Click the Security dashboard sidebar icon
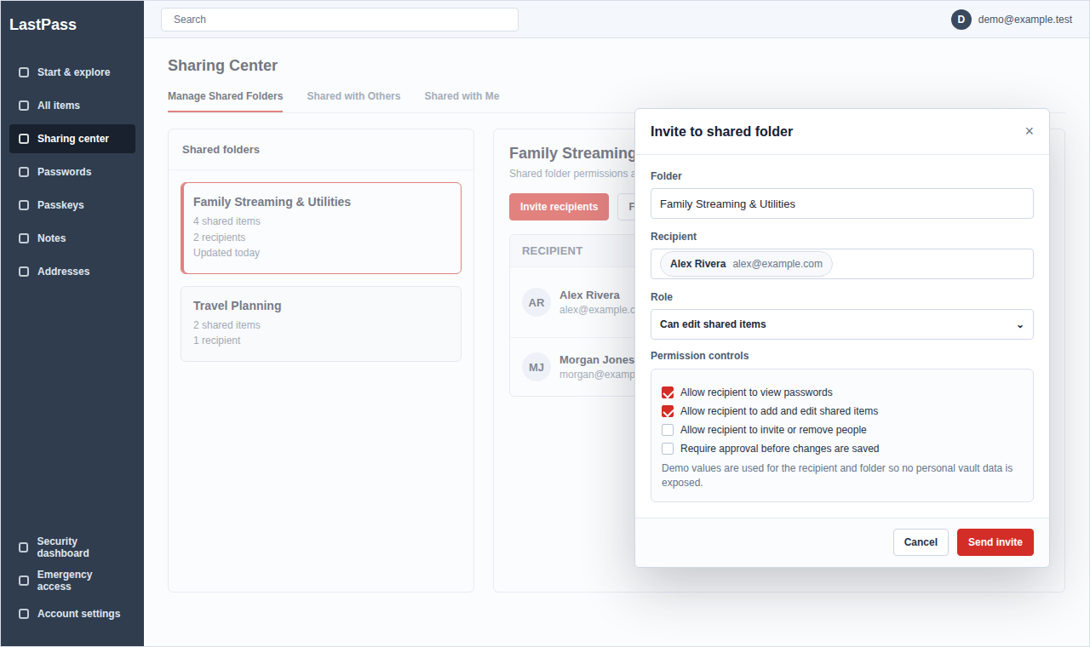 [24, 547]
